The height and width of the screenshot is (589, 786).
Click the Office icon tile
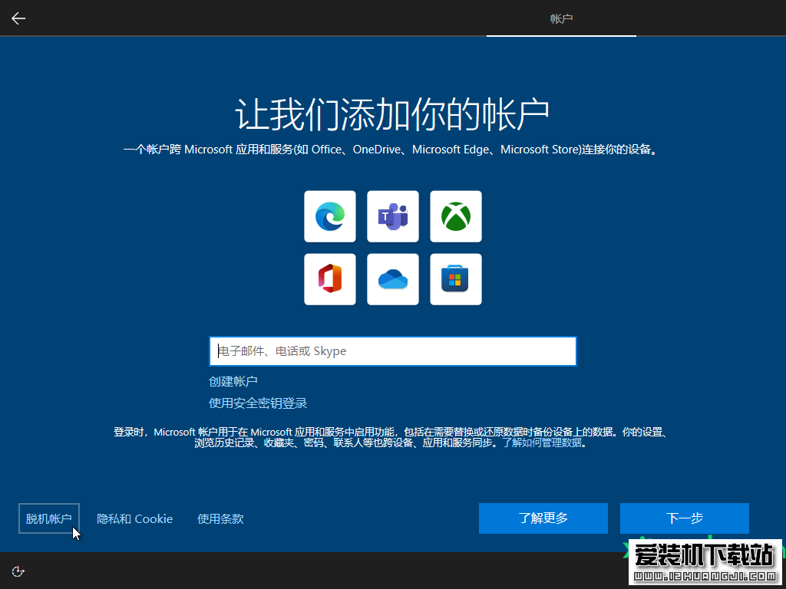[330, 279]
